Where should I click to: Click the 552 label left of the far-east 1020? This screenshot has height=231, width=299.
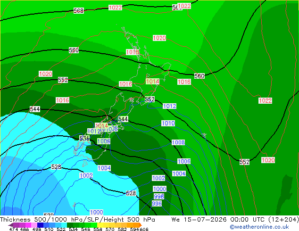pos(244,162)
